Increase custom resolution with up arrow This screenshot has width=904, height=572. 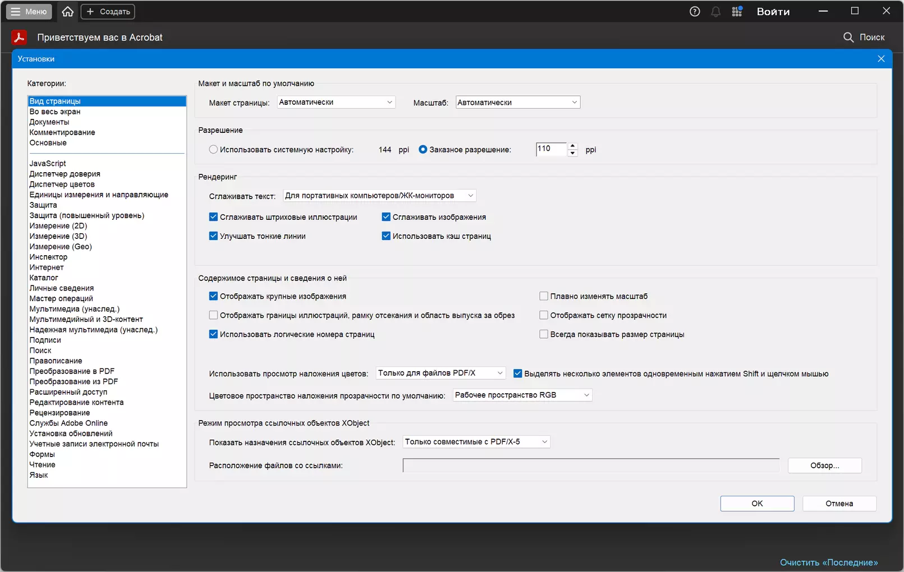coord(572,146)
